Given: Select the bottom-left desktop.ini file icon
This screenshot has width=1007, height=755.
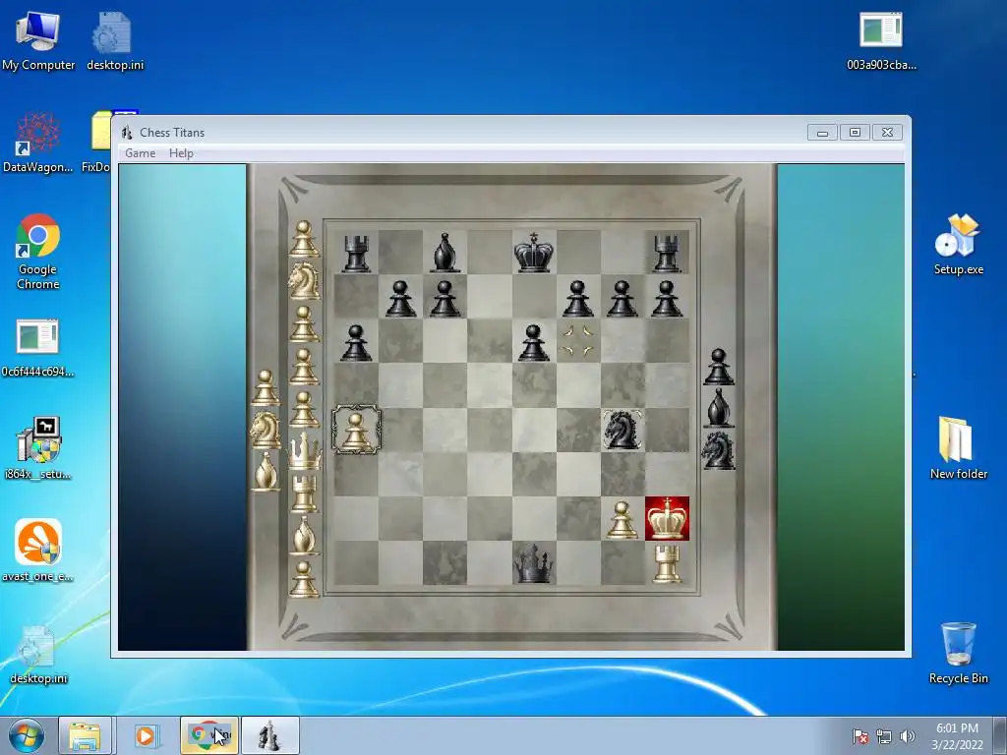Looking at the screenshot, I should click(38, 655).
